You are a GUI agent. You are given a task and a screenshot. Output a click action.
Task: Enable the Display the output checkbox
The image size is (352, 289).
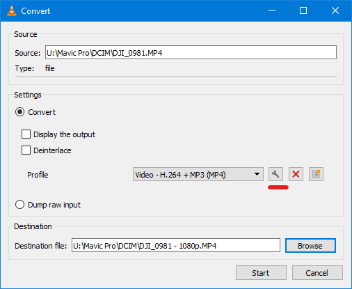(26, 134)
